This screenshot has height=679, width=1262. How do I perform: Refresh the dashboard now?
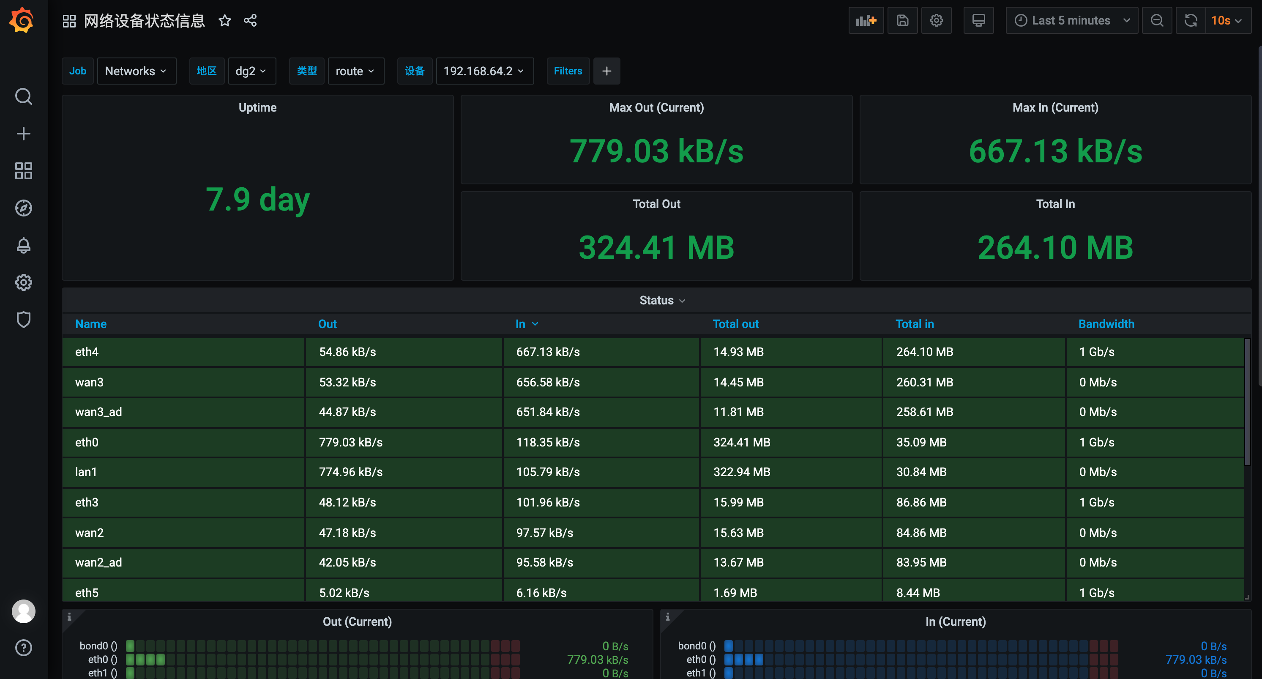[1191, 21]
